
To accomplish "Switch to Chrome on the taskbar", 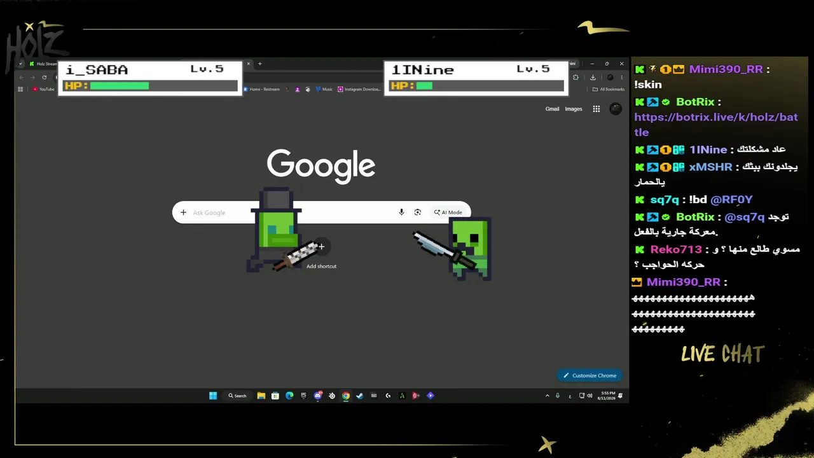I will coord(345,396).
